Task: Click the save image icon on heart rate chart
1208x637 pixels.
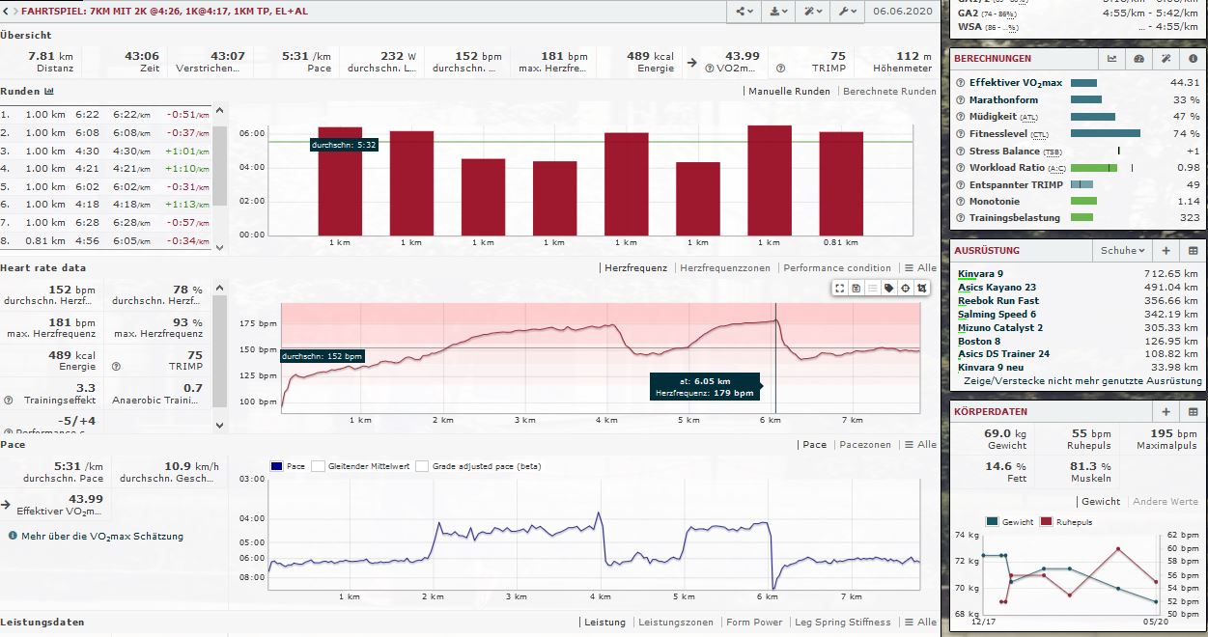Action: point(856,288)
